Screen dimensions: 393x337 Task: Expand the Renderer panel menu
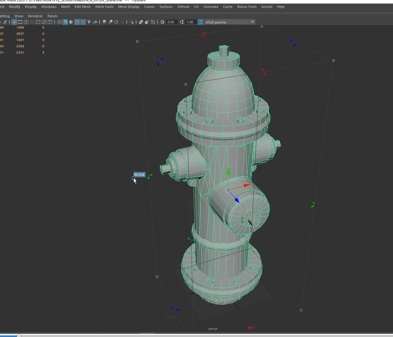point(35,16)
